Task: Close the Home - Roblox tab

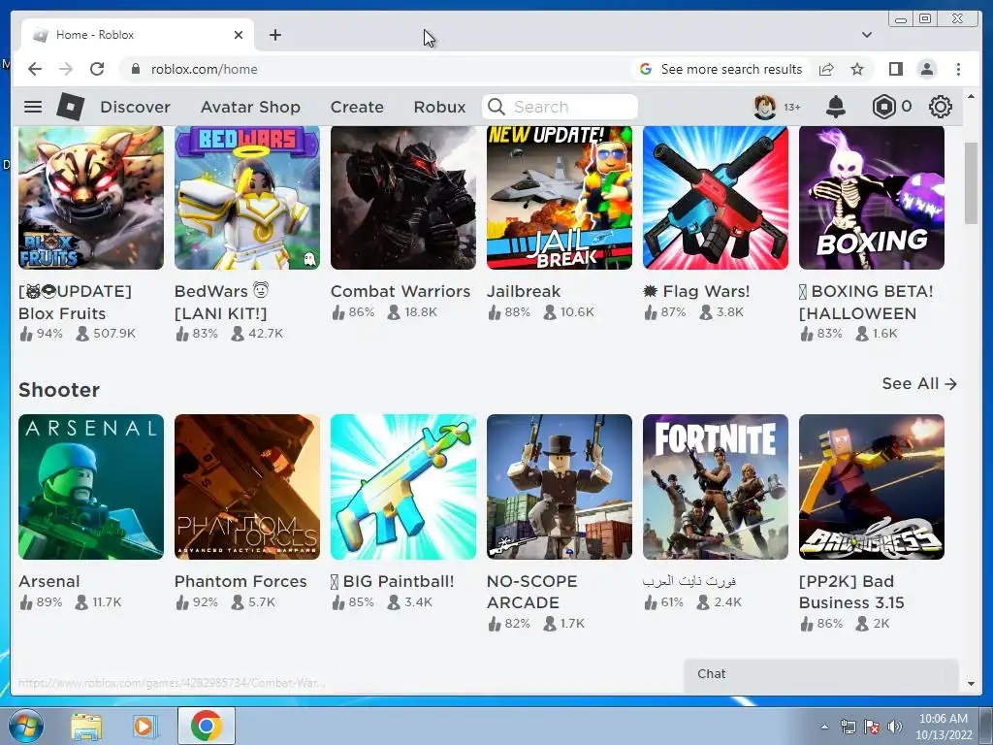Action: (x=239, y=35)
